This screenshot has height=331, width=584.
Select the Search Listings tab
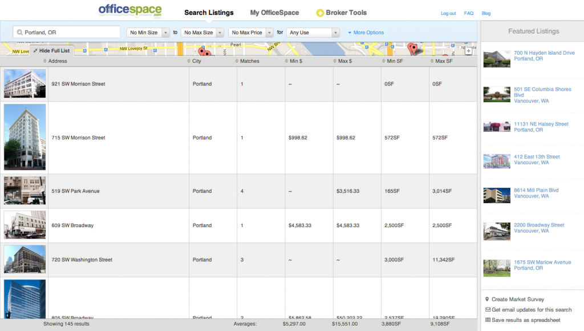209,12
